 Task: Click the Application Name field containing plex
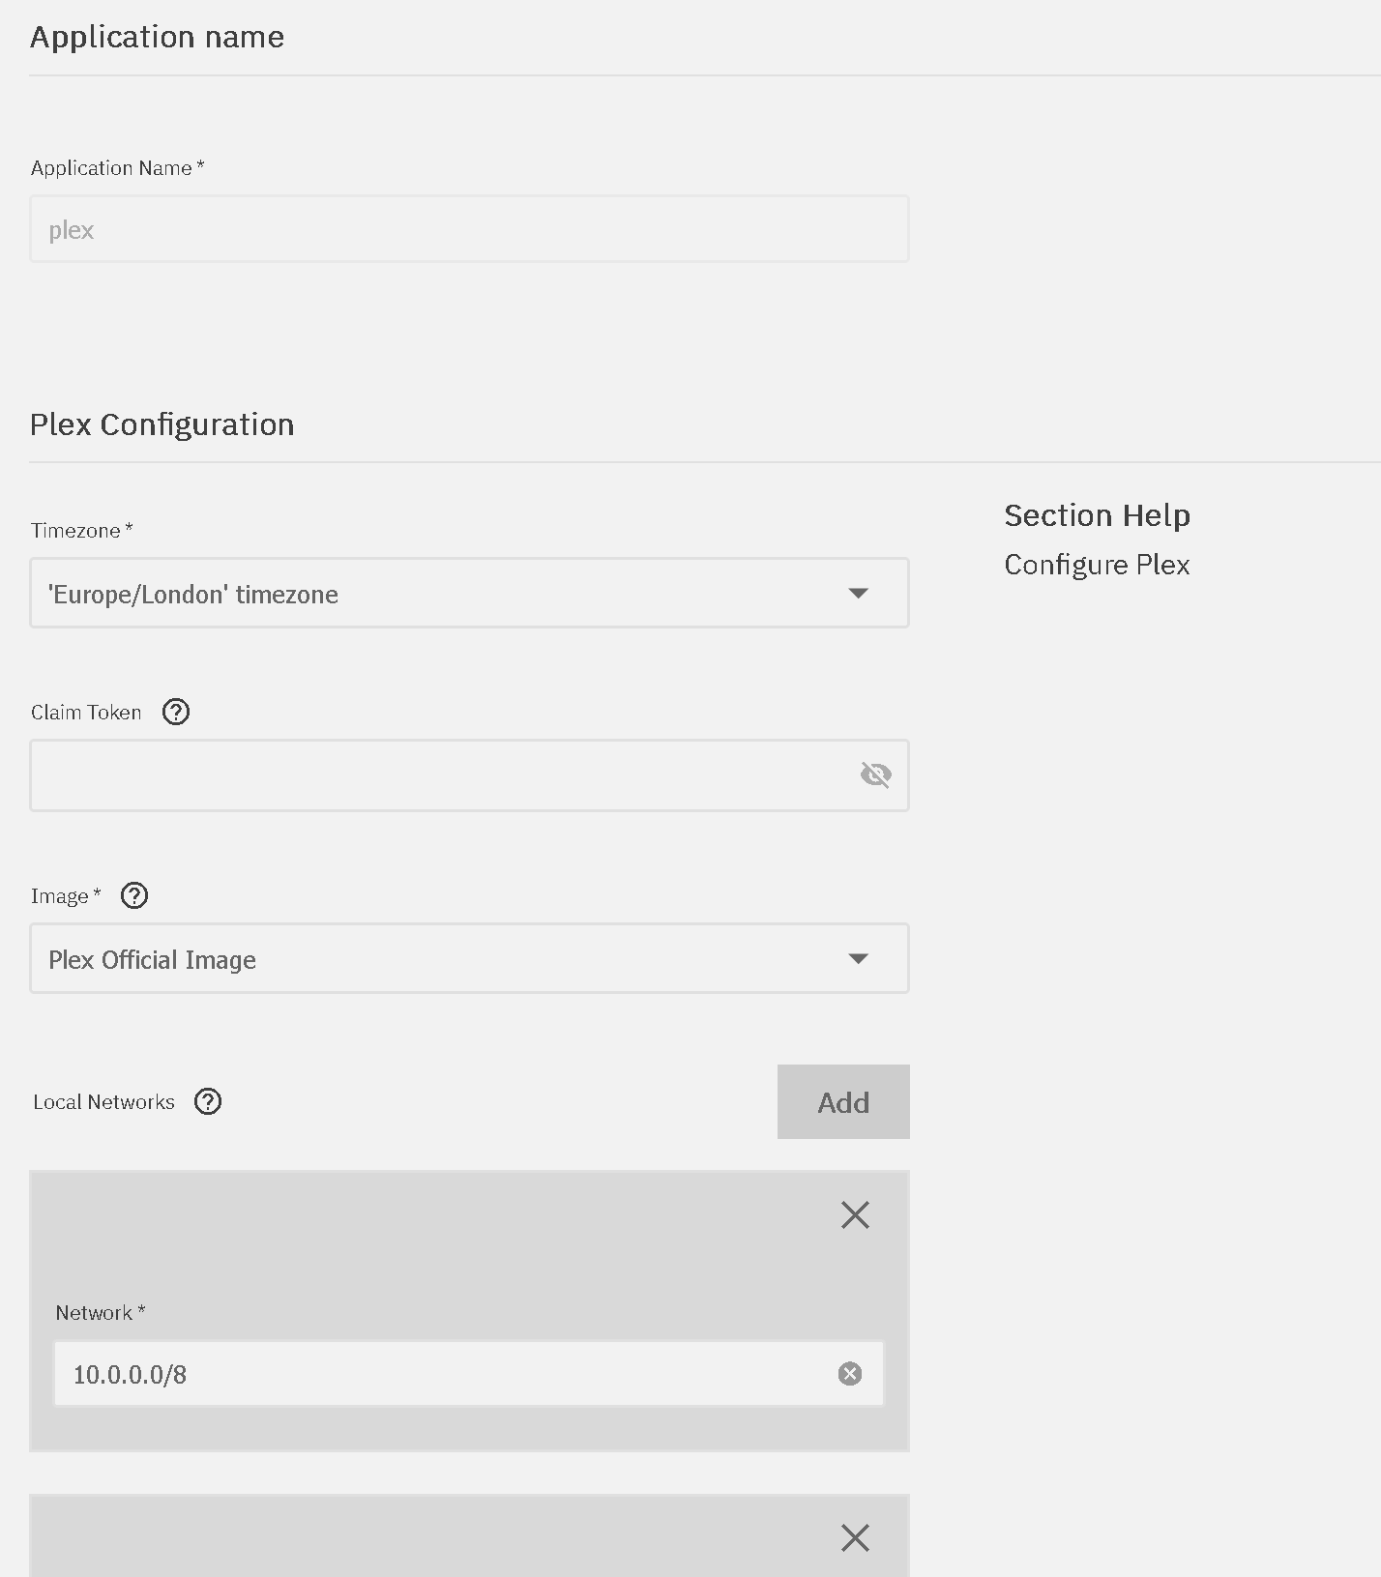pyautogui.click(x=469, y=229)
